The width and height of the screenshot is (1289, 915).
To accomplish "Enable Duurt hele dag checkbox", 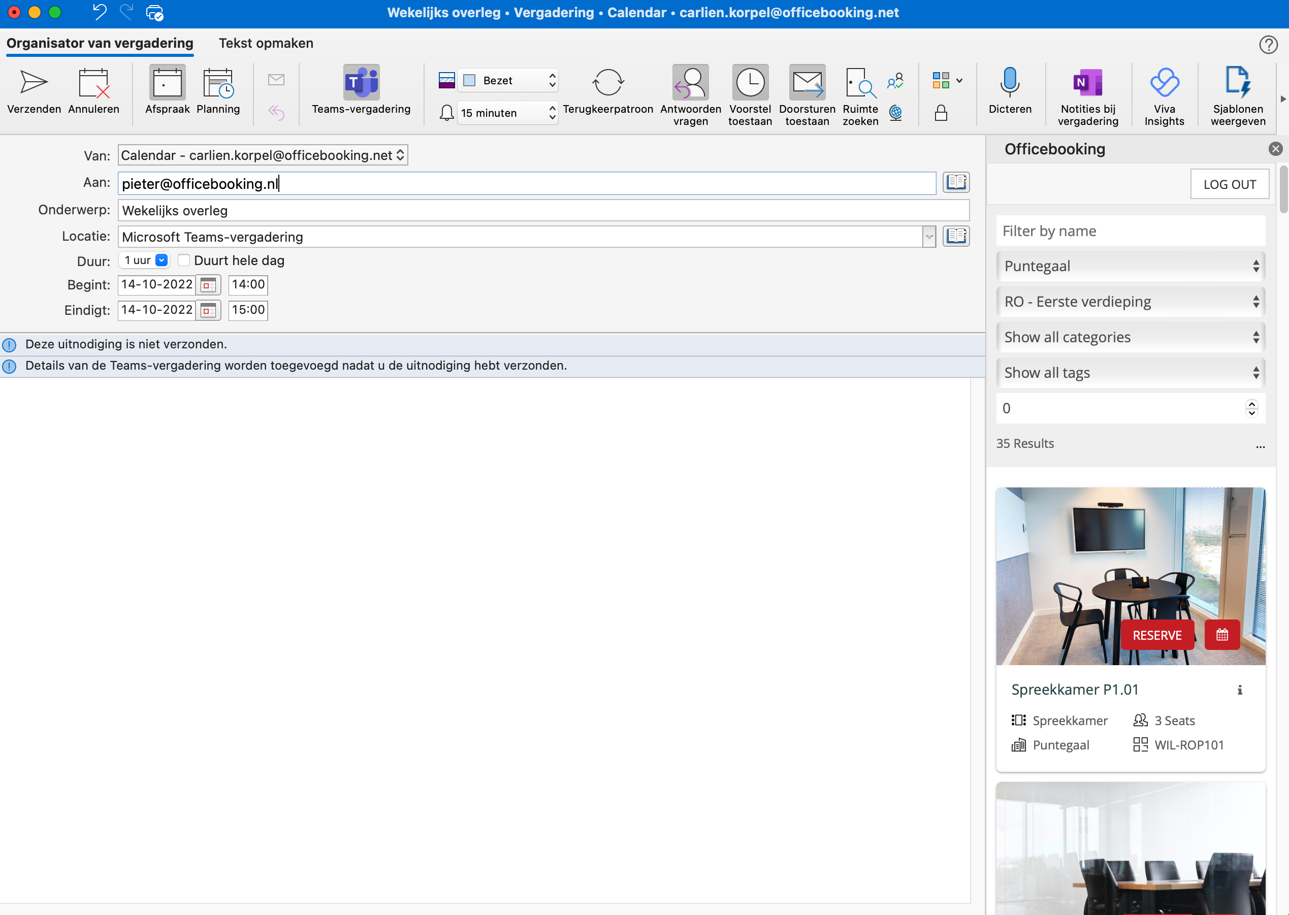I will (x=183, y=260).
